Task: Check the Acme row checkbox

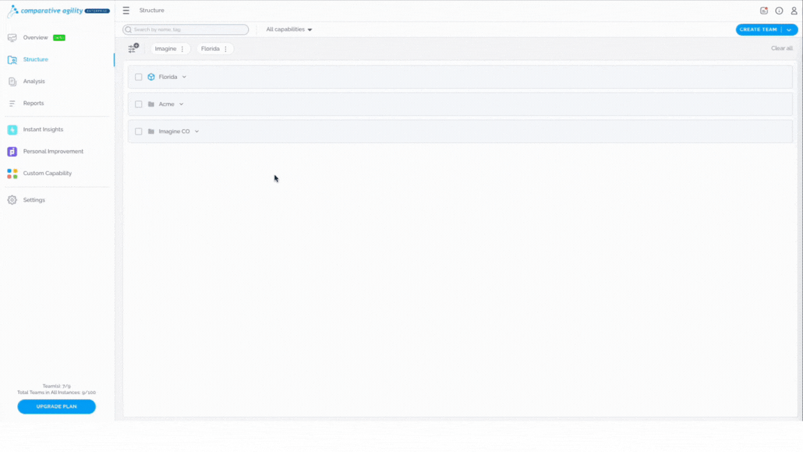Action: point(138,104)
